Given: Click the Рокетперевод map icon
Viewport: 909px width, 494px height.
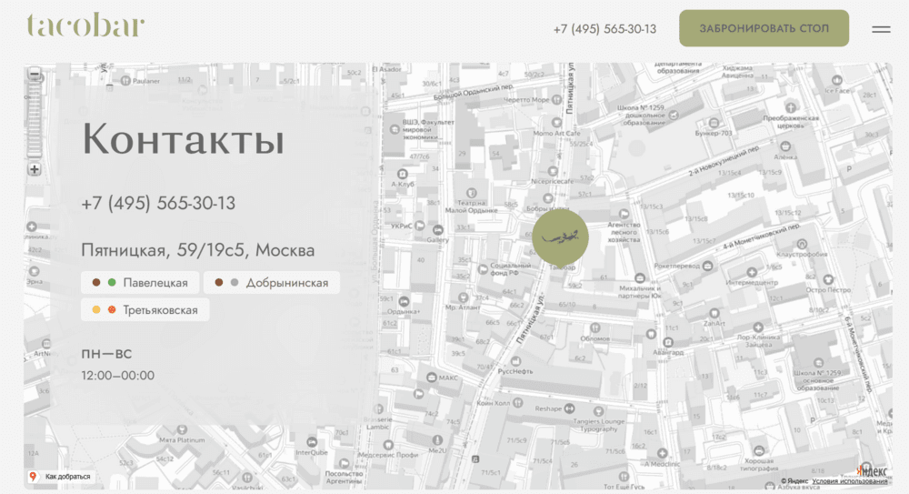Looking at the screenshot, I should pyautogui.click(x=707, y=266).
